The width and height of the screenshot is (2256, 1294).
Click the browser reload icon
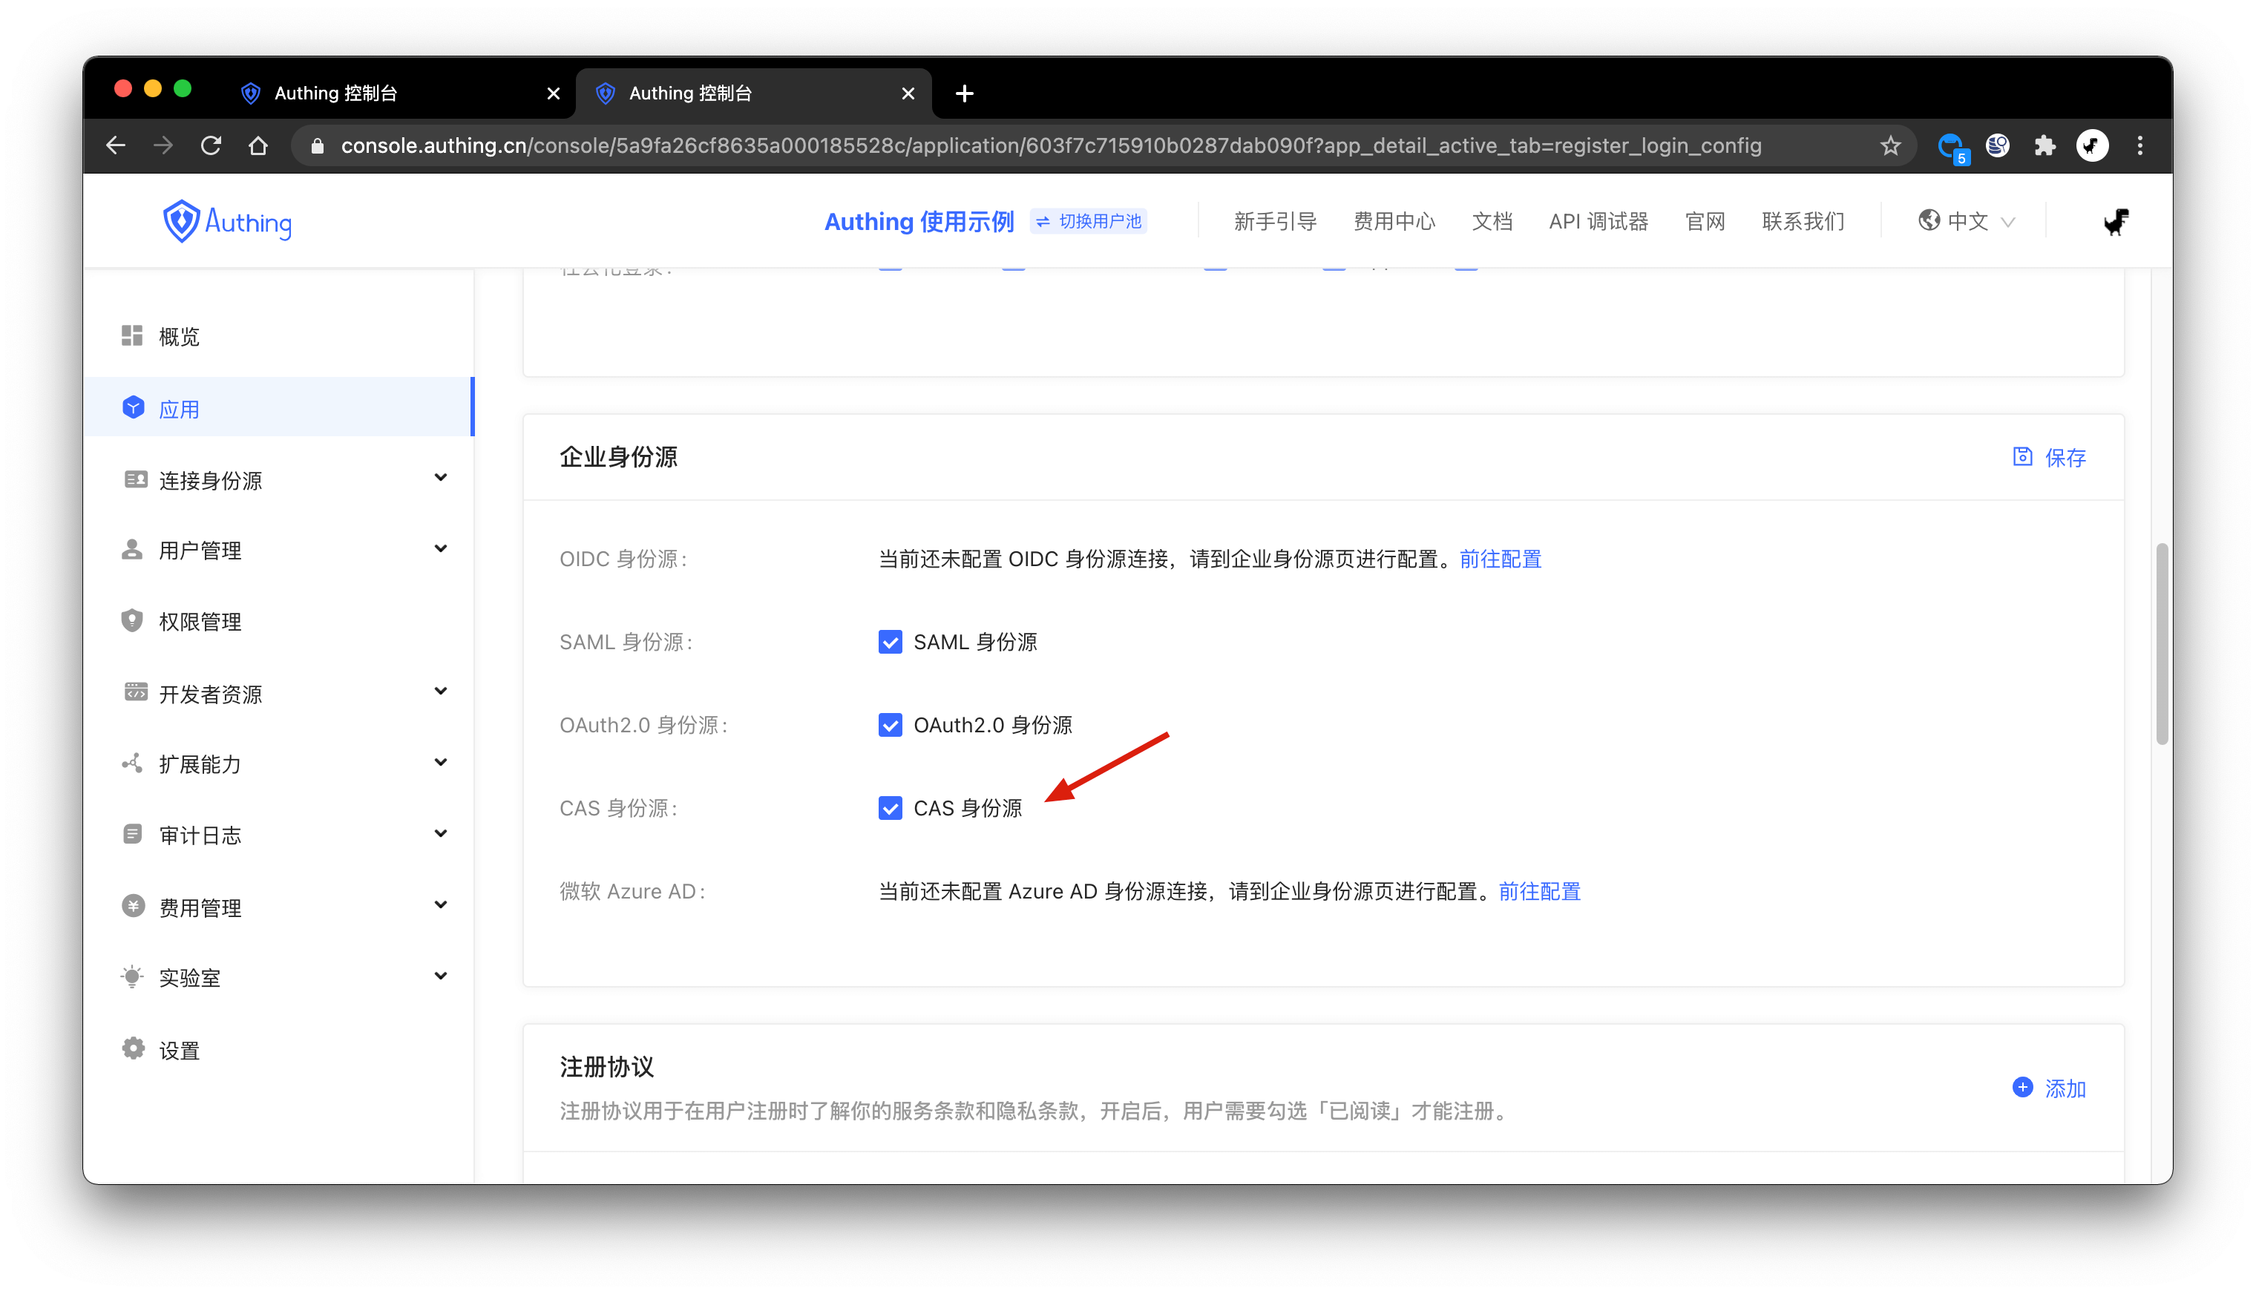point(211,145)
